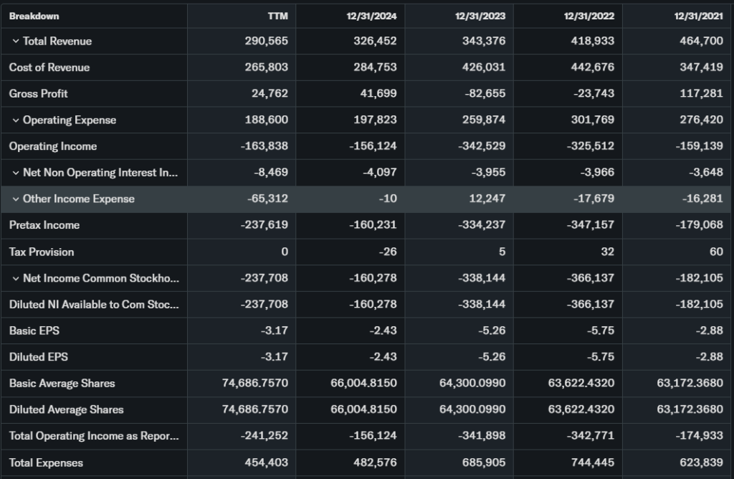Expand Net Income Common Stockholders chevron
The width and height of the screenshot is (734, 479).
[x=15, y=278]
